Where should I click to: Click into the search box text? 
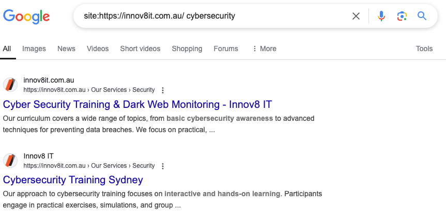[x=159, y=16]
